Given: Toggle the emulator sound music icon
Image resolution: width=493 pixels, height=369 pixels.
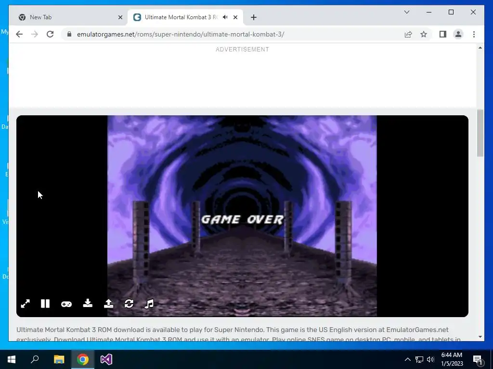Looking at the screenshot, I should 149,304.
